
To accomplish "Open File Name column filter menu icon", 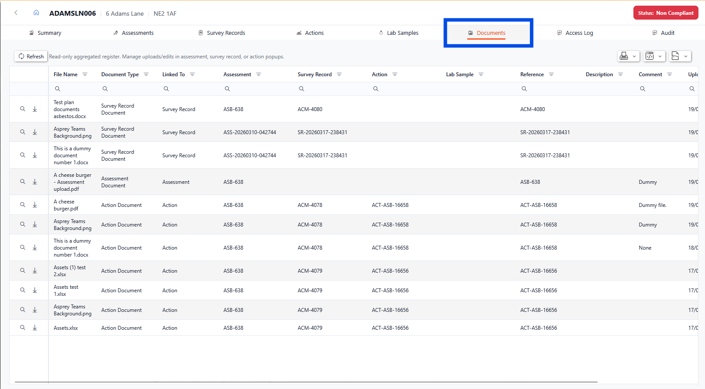I will tap(85, 74).
